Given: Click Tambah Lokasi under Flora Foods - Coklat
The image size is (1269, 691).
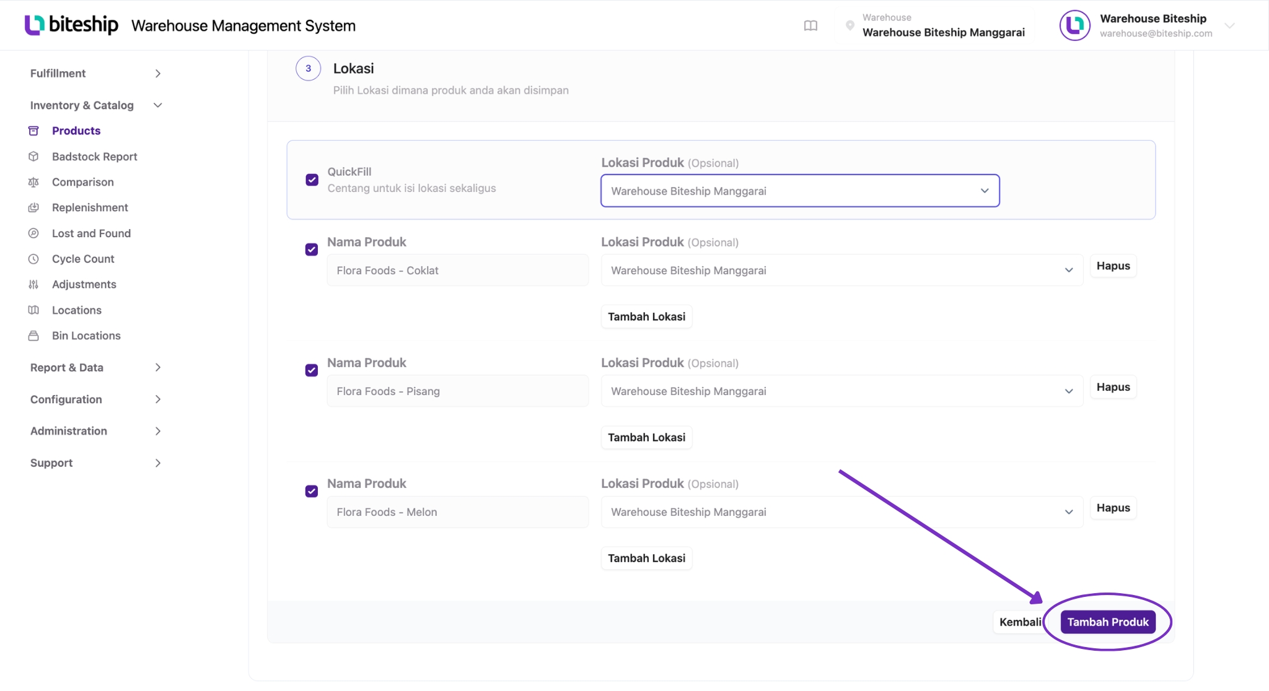Looking at the screenshot, I should pyautogui.click(x=646, y=316).
